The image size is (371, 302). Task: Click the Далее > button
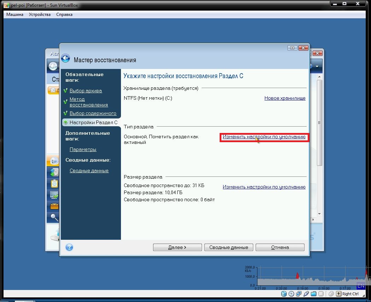coord(177,248)
